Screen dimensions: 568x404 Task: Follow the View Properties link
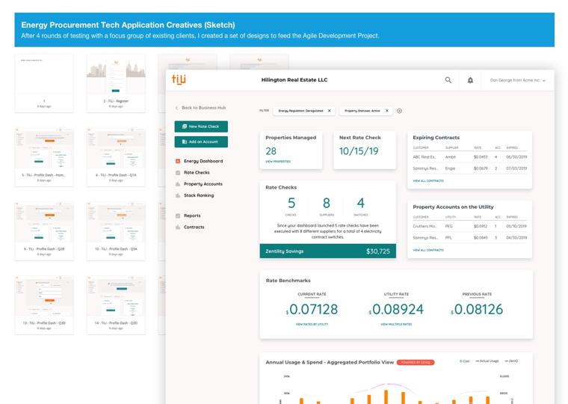pyautogui.click(x=278, y=162)
